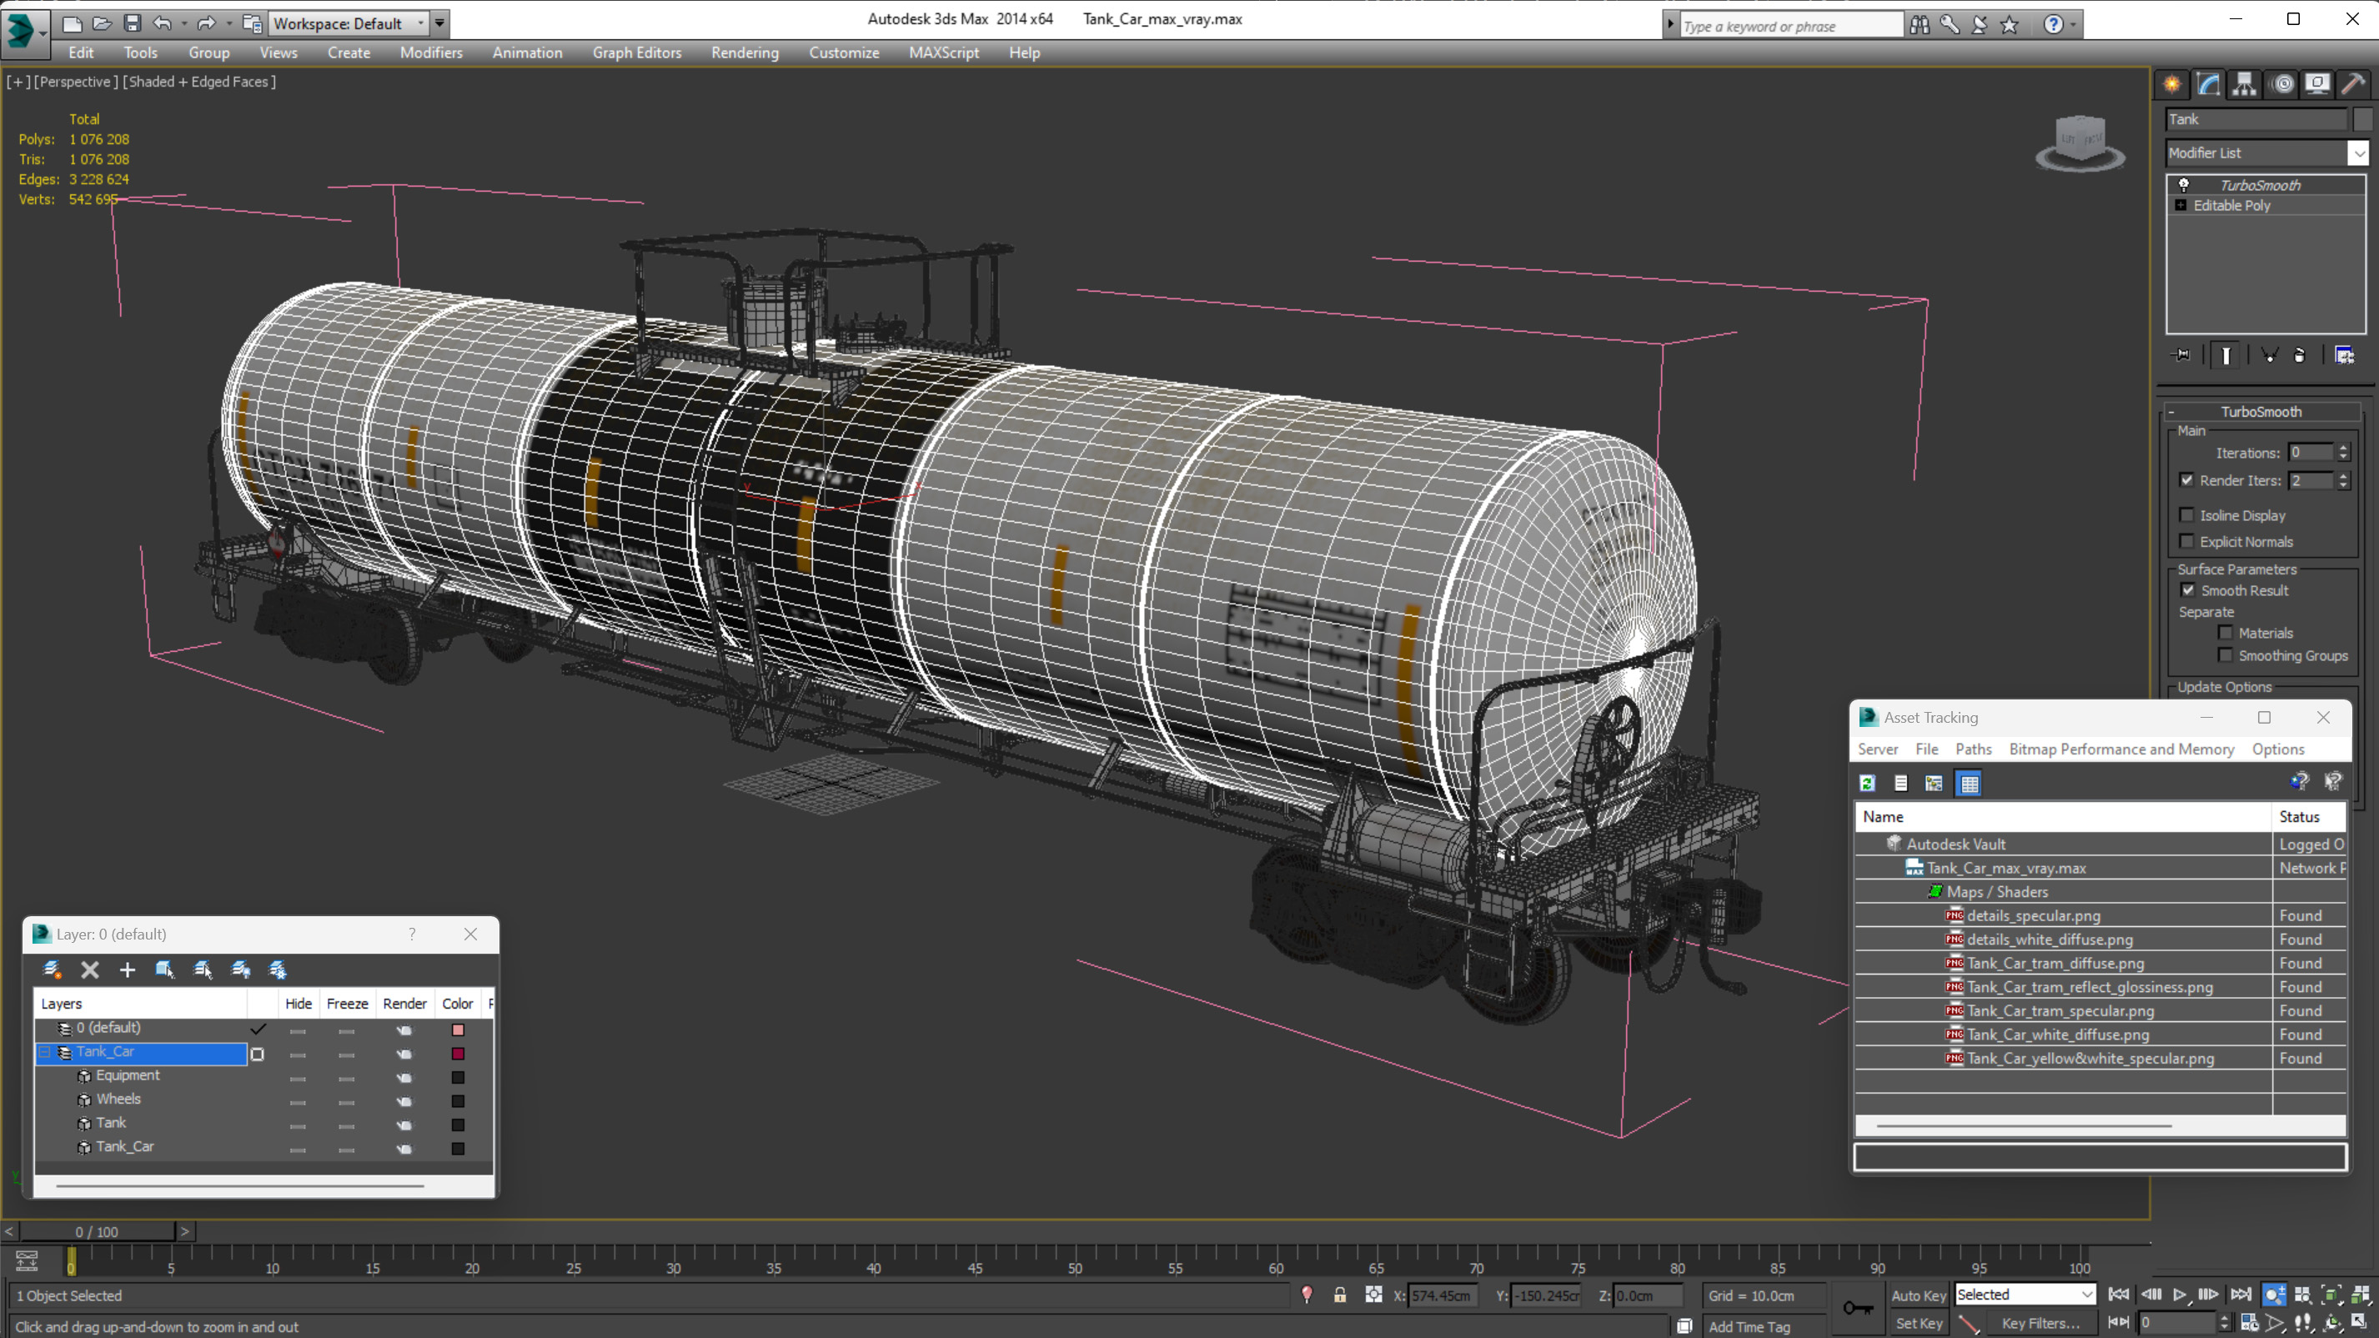
Task: Enable the Isoline Display checkbox
Action: click(x=2187, y=515)
